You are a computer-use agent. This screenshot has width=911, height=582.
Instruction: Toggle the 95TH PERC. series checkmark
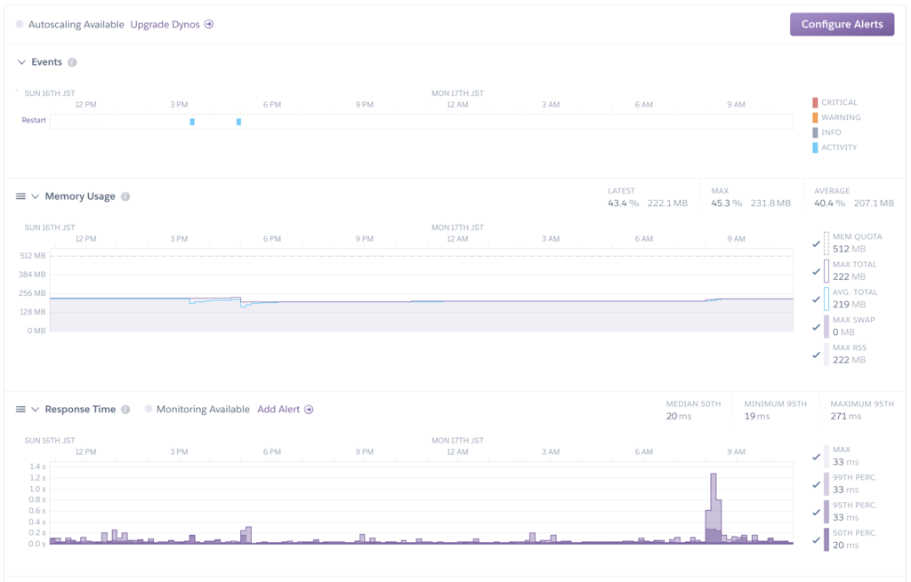[817, 512]
